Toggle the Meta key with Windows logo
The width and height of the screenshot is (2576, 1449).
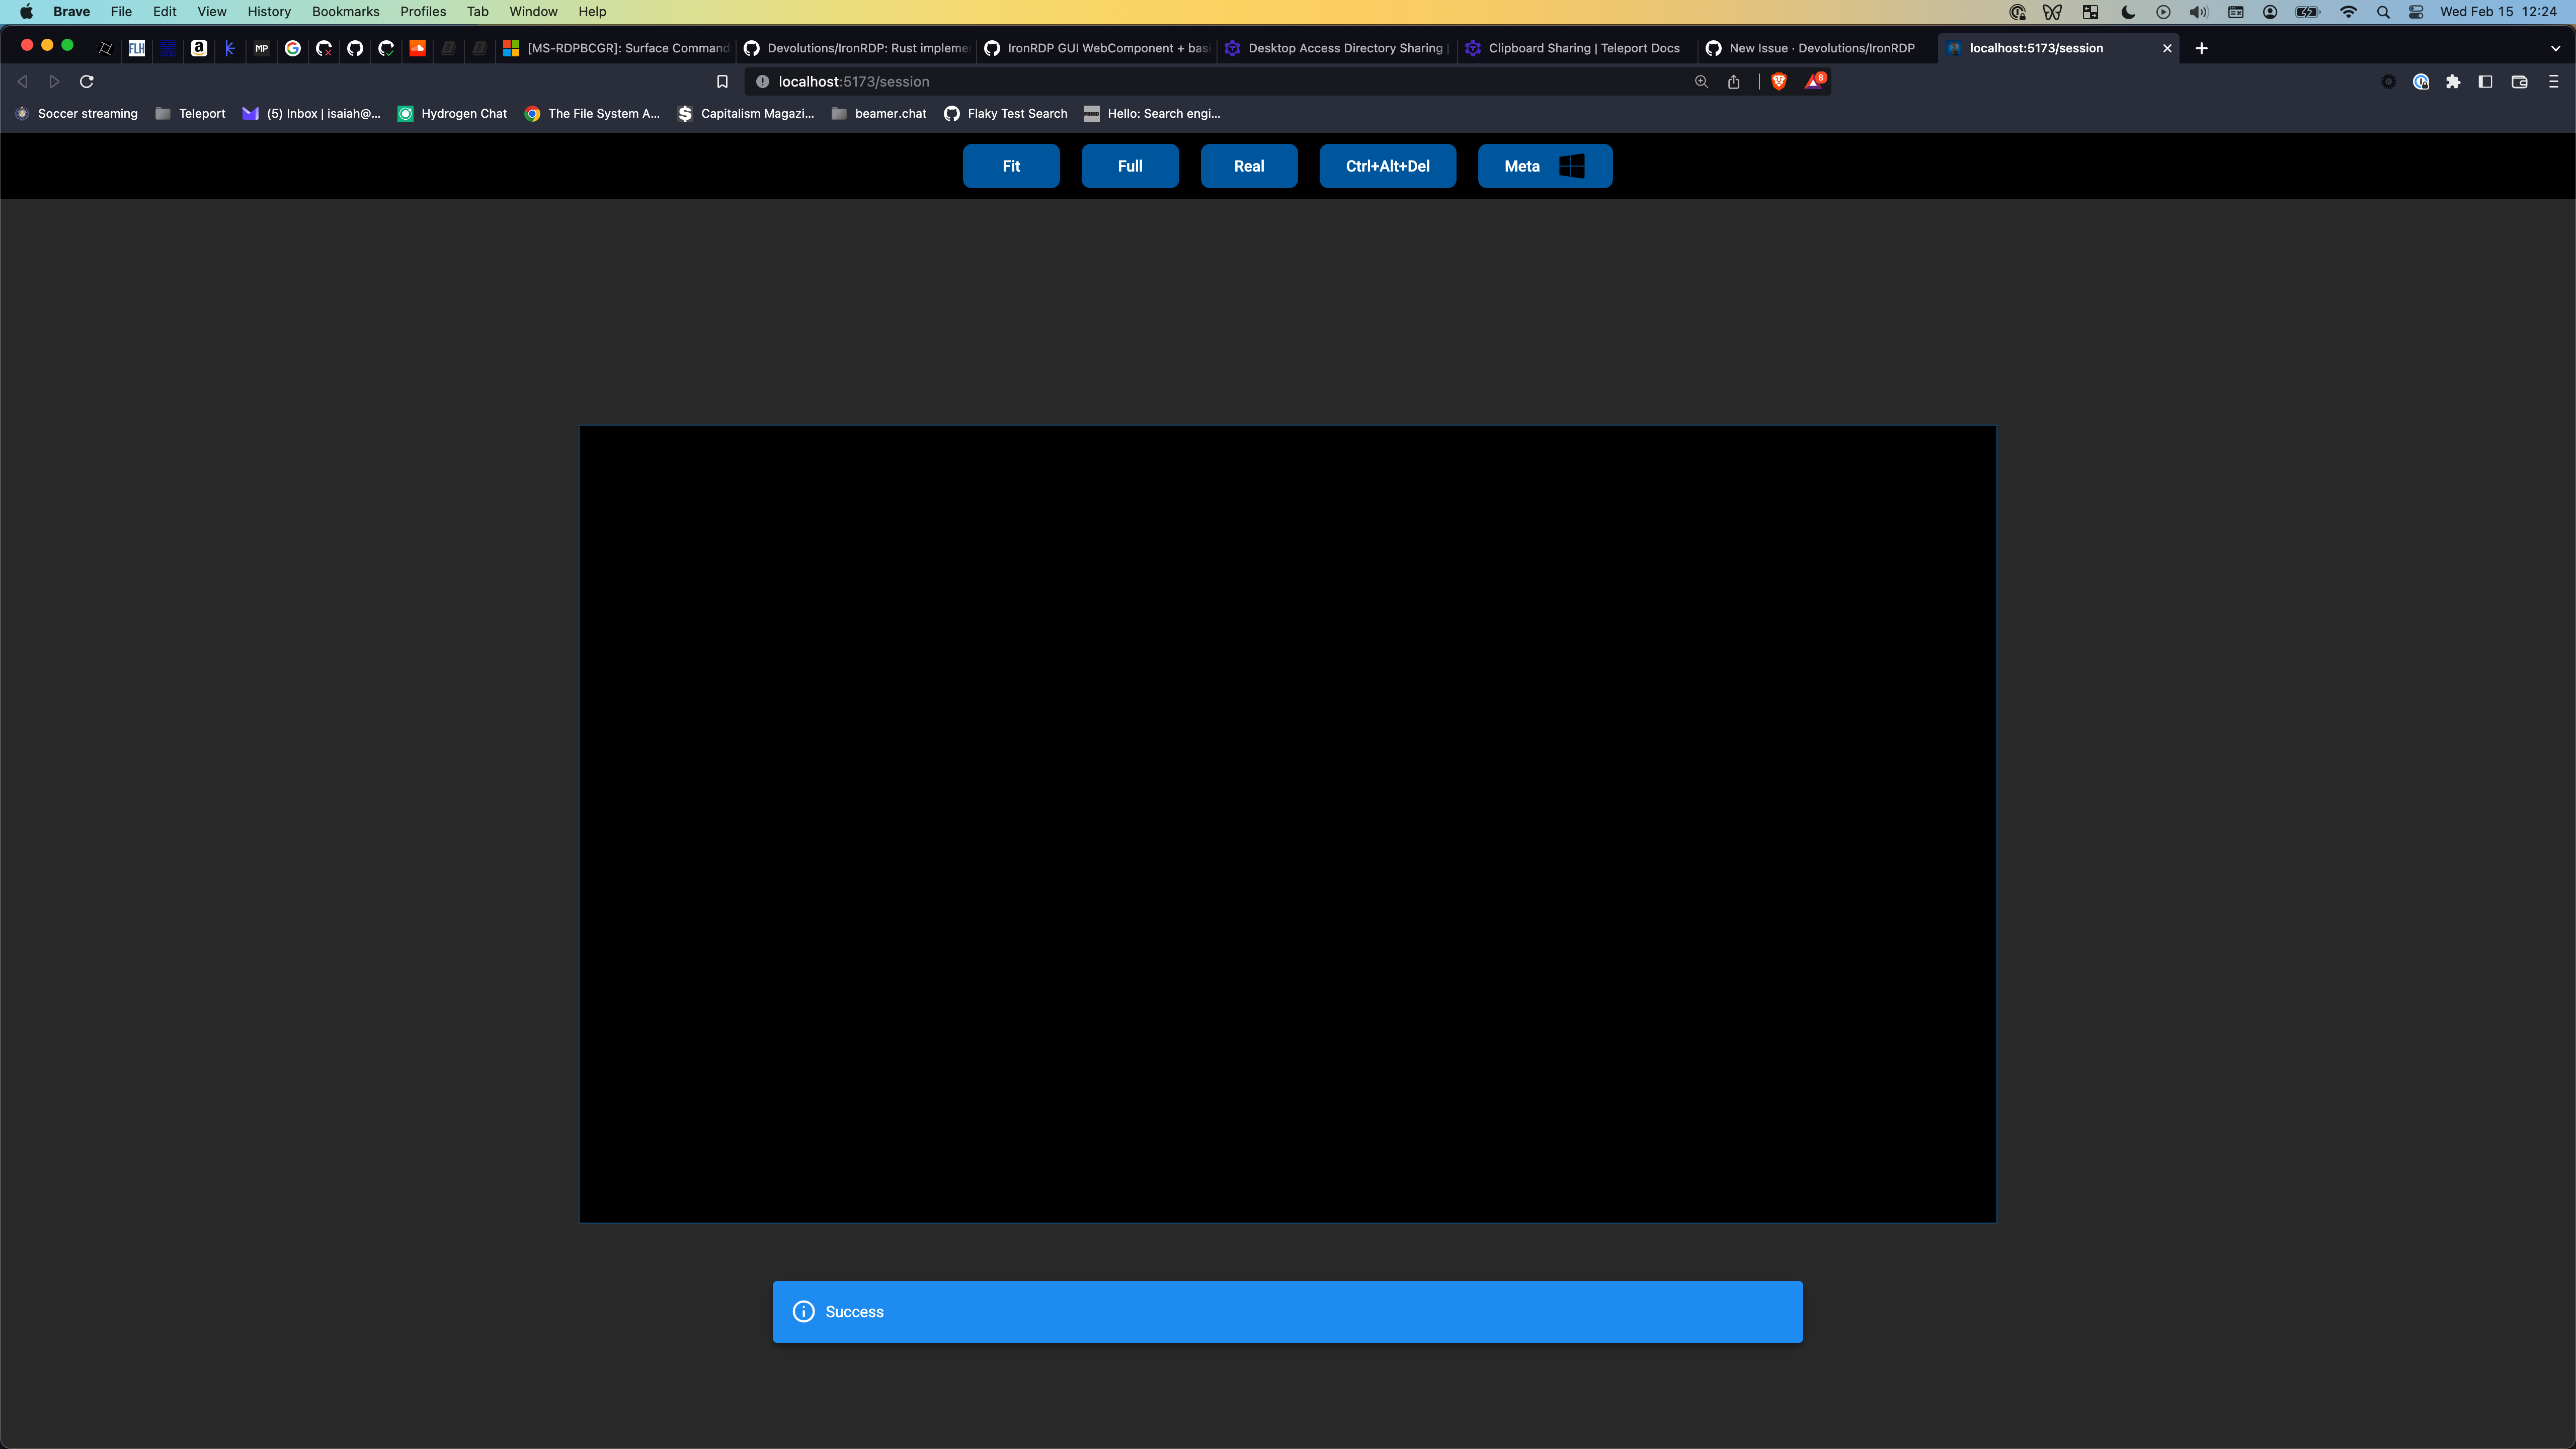pyautogui.click(x=1544, y=166)
